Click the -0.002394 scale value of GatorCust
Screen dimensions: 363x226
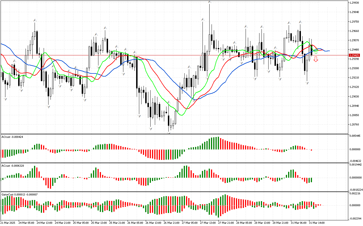(355, 218)
